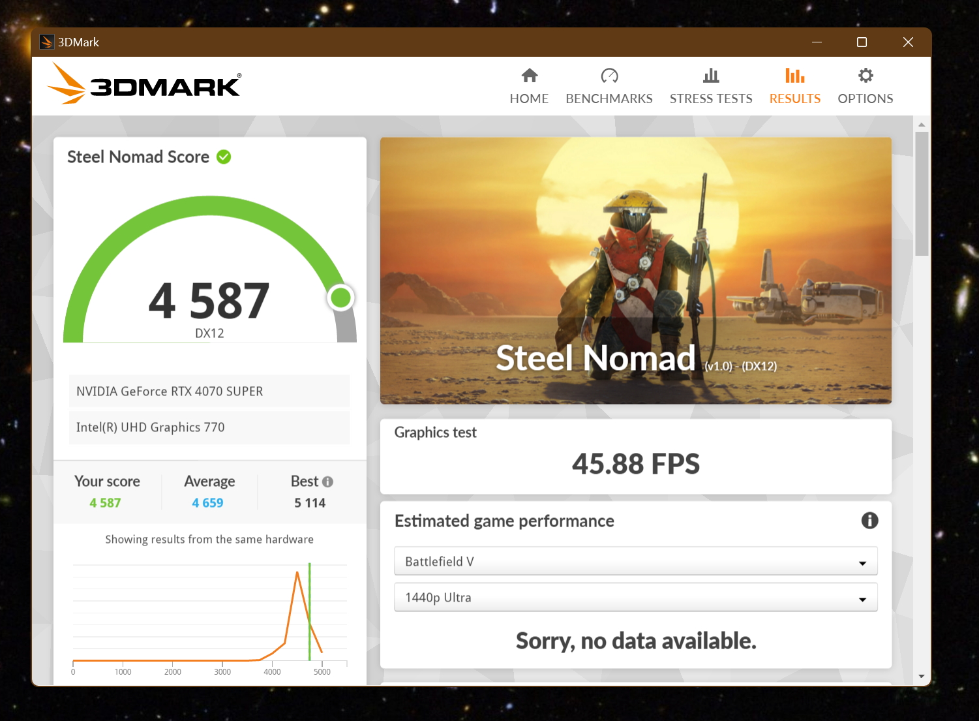The height and width of the screenshot is (721, 979).
Task: Maximize the 3DMark window
Action: [x=862, y=42]
